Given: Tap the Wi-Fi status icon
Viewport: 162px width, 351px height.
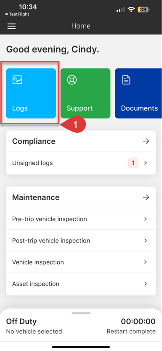Looking at the screenshot, I should click(x=131, y=10).
